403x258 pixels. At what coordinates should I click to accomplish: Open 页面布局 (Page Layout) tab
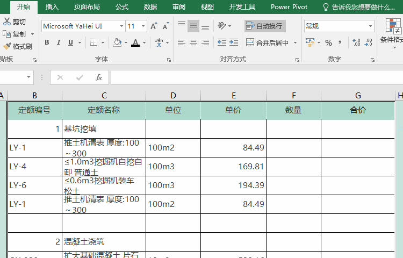click(x=87, y=6)
